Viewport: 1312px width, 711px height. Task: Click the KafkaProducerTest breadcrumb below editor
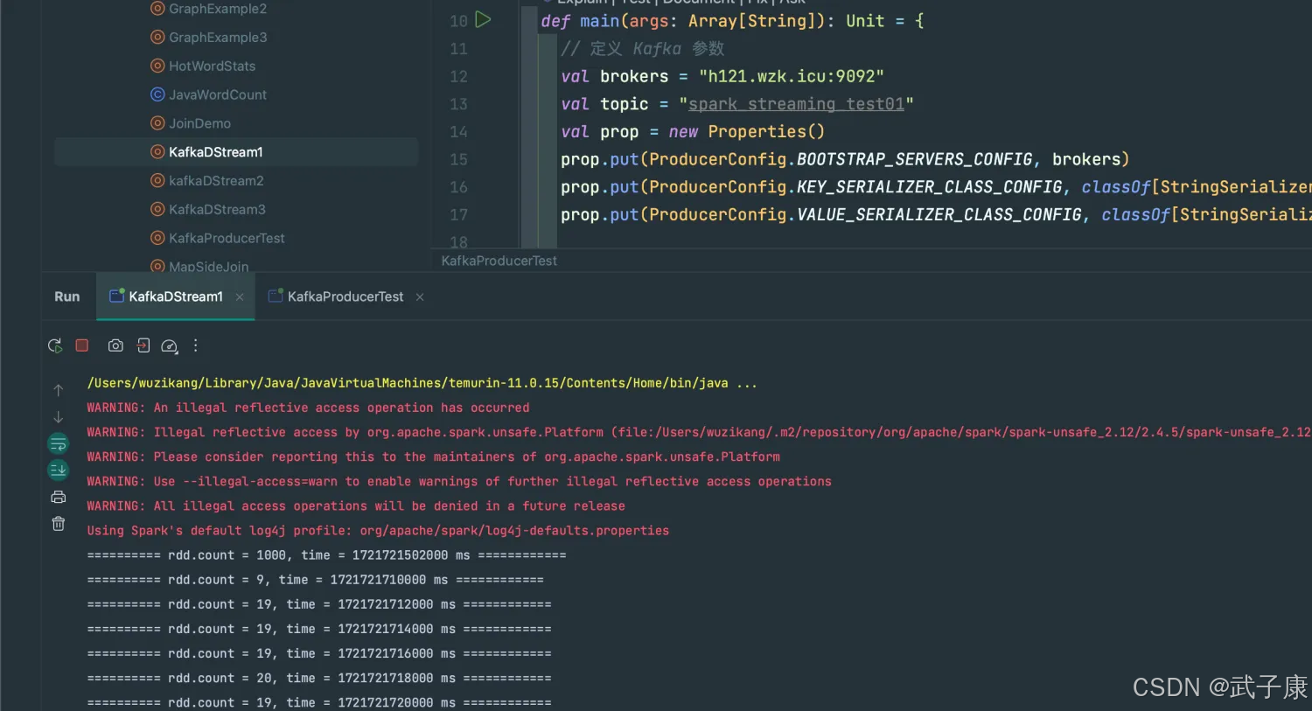point(499,261)
